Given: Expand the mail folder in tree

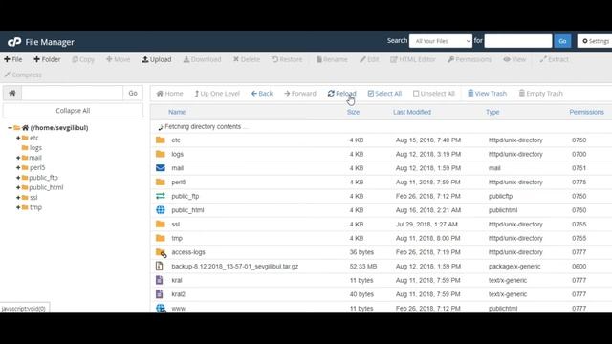Looking at the screenshot, I should tap(18, 158).
